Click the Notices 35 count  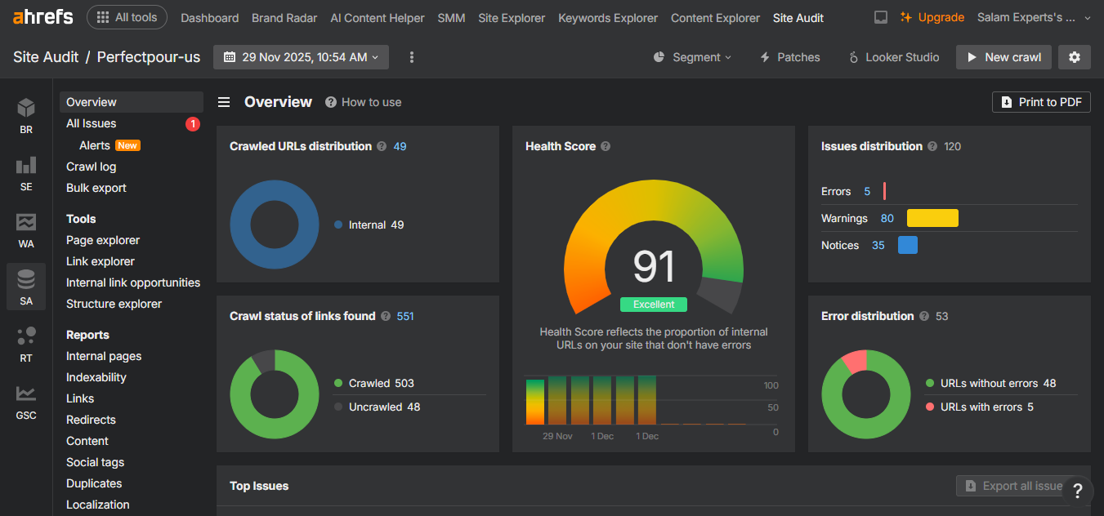click(878, 245)
